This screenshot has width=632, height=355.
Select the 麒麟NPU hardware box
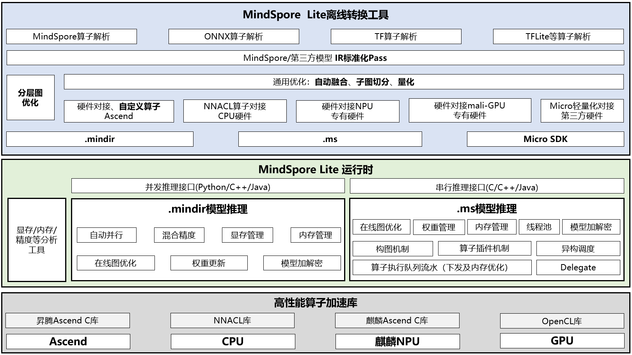[x=397, y=341]
